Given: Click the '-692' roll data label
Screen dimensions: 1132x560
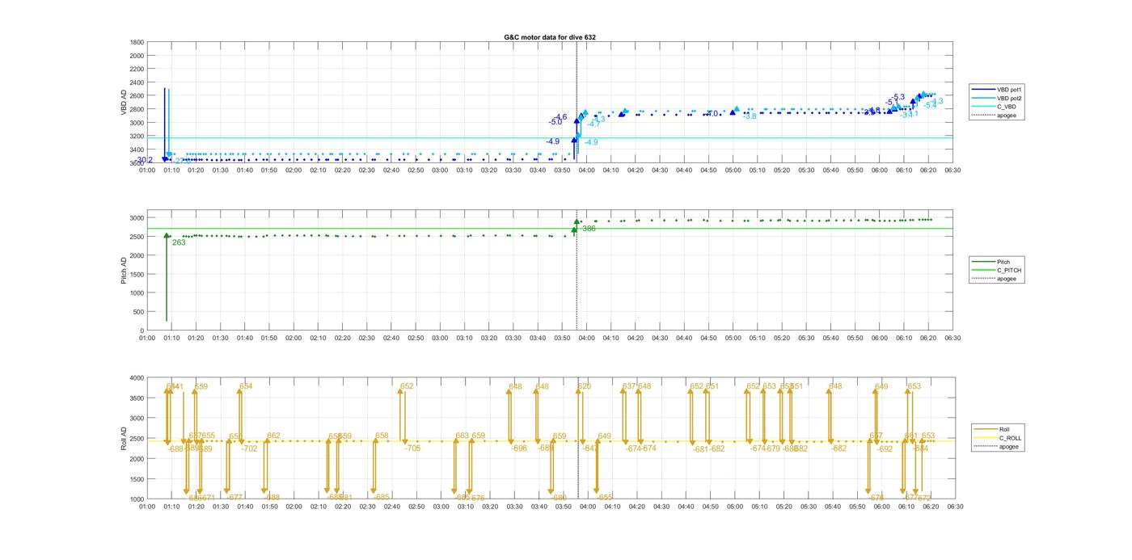Looking at the screenshot, I should (885, 448).
